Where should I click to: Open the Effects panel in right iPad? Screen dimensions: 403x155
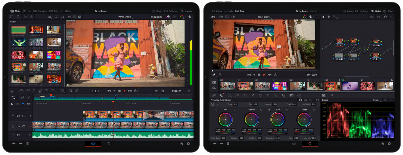click(x=388, y=11)
